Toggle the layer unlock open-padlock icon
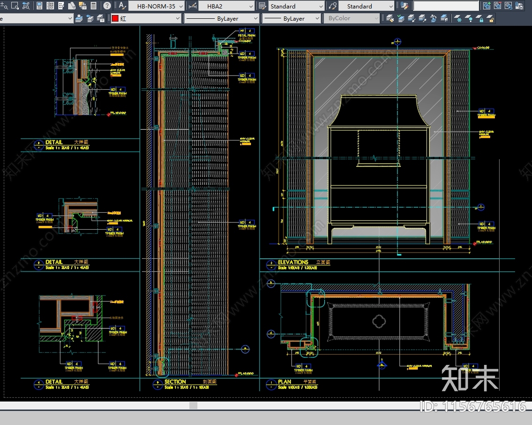Screen dimensions: 532x425 [490, 19]
